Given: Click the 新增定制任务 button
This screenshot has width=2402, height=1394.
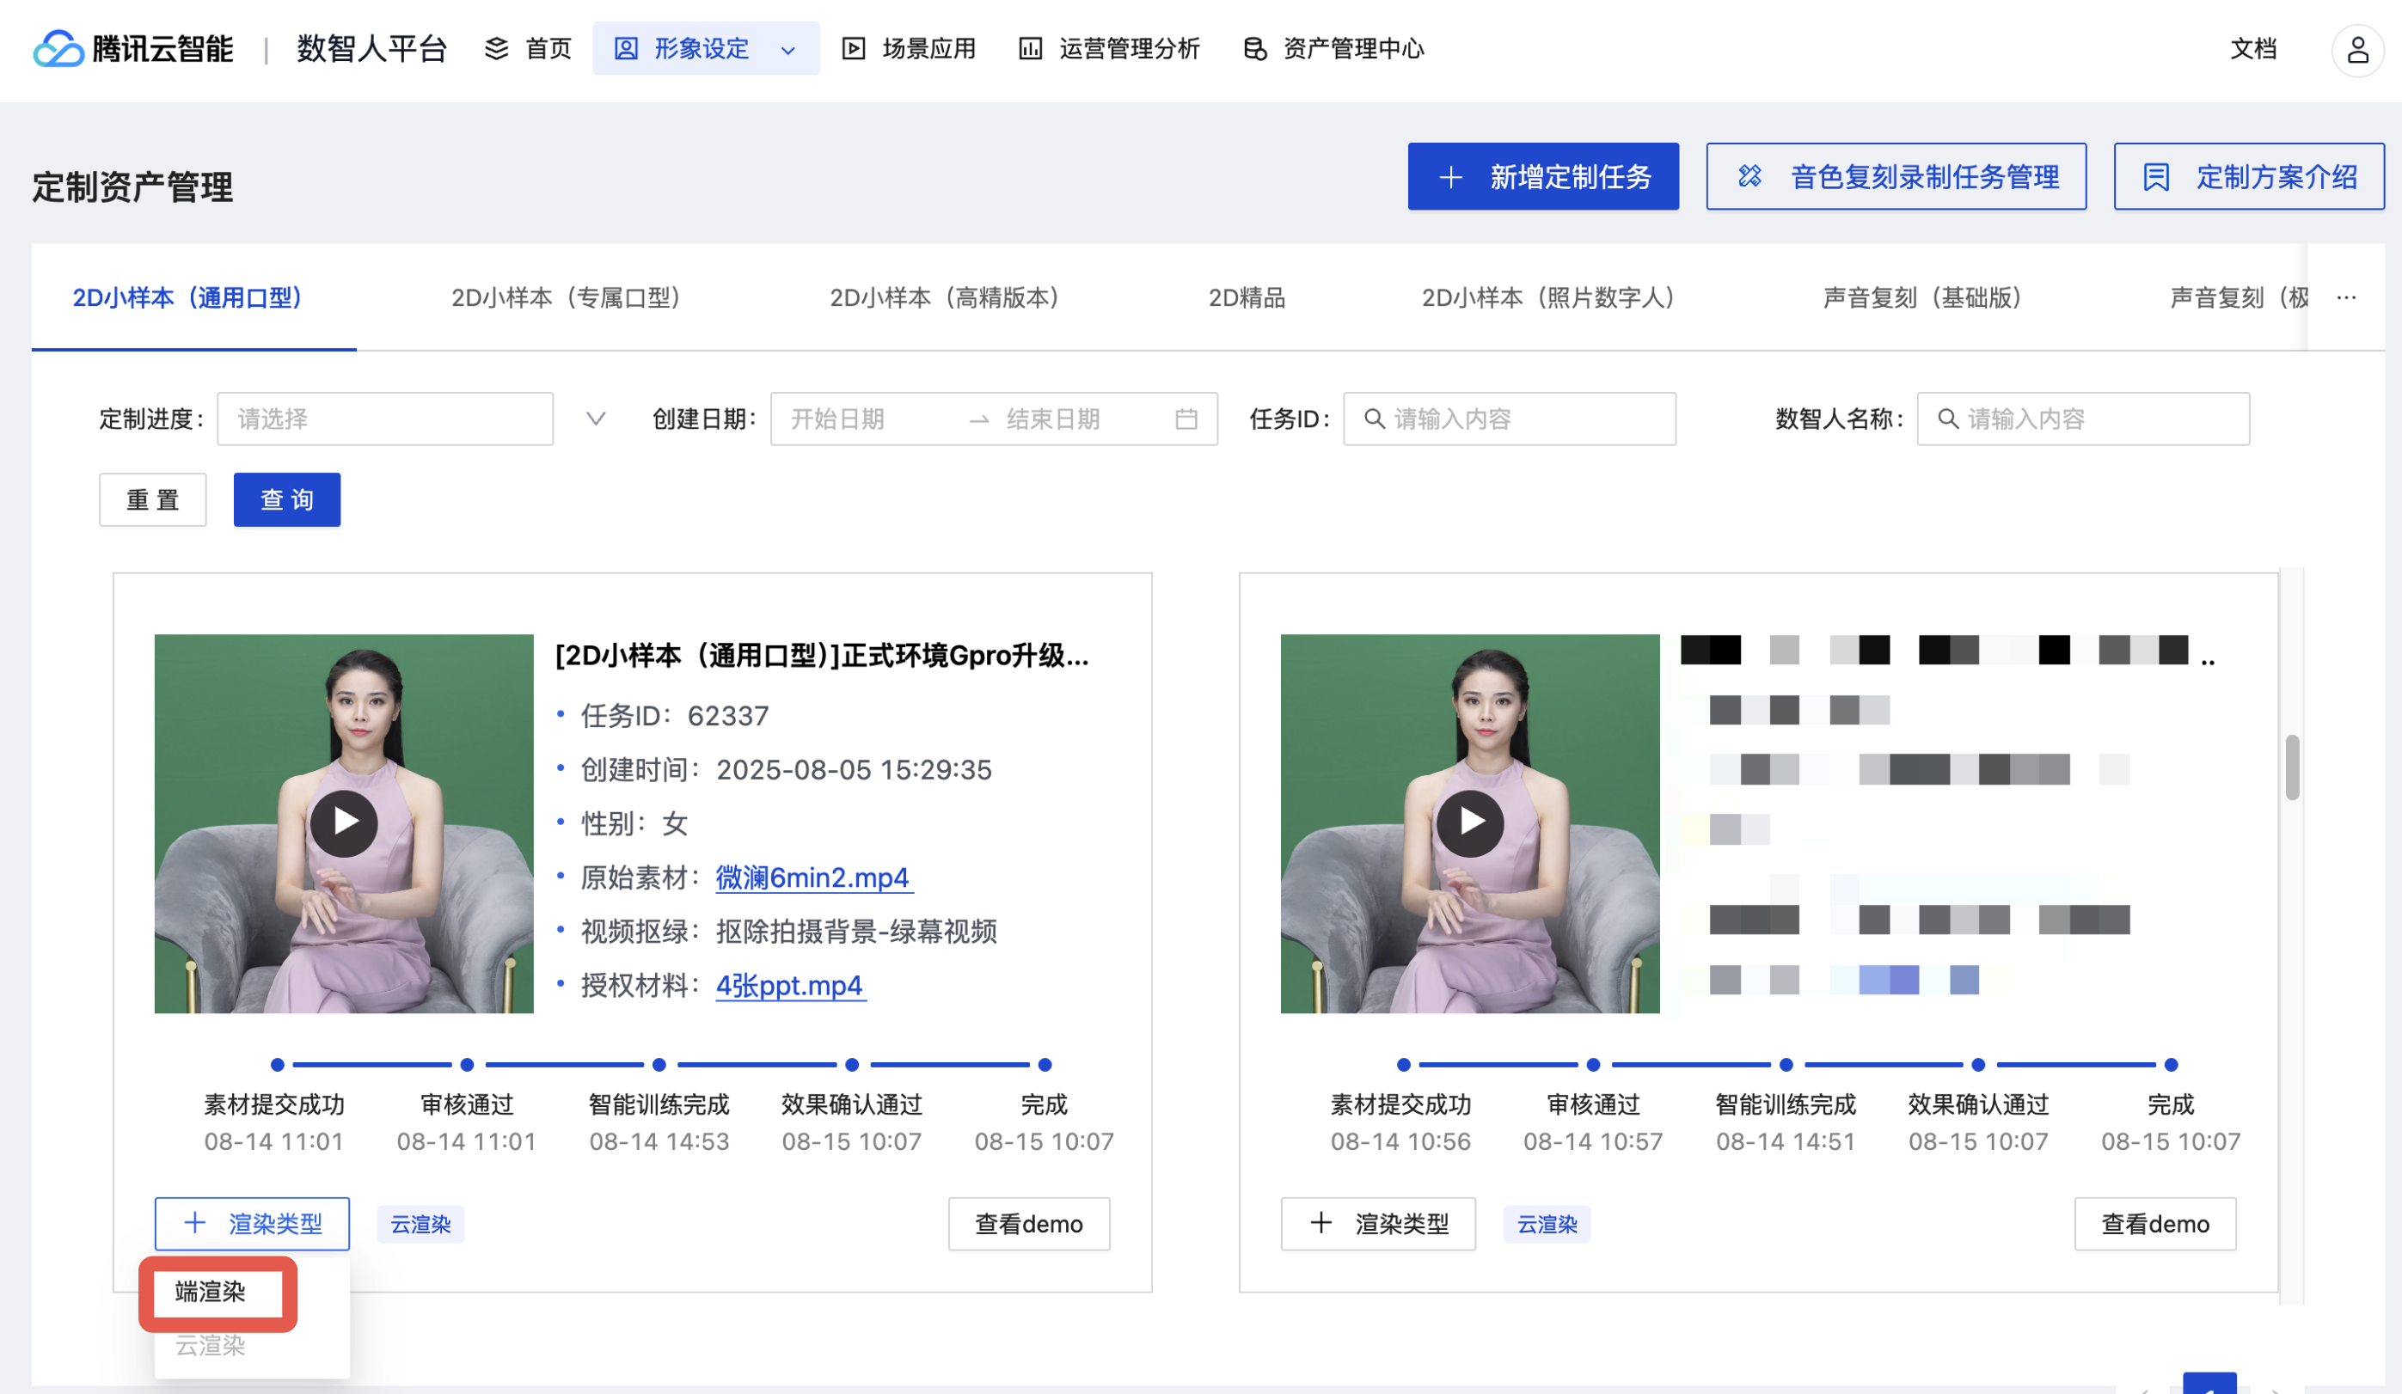Looking at the screenshot, I should coord(1542,177).
